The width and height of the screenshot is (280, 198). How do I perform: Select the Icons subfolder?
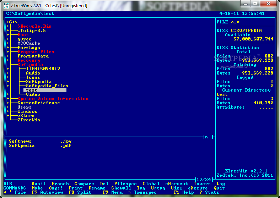[x=33, y=77]
